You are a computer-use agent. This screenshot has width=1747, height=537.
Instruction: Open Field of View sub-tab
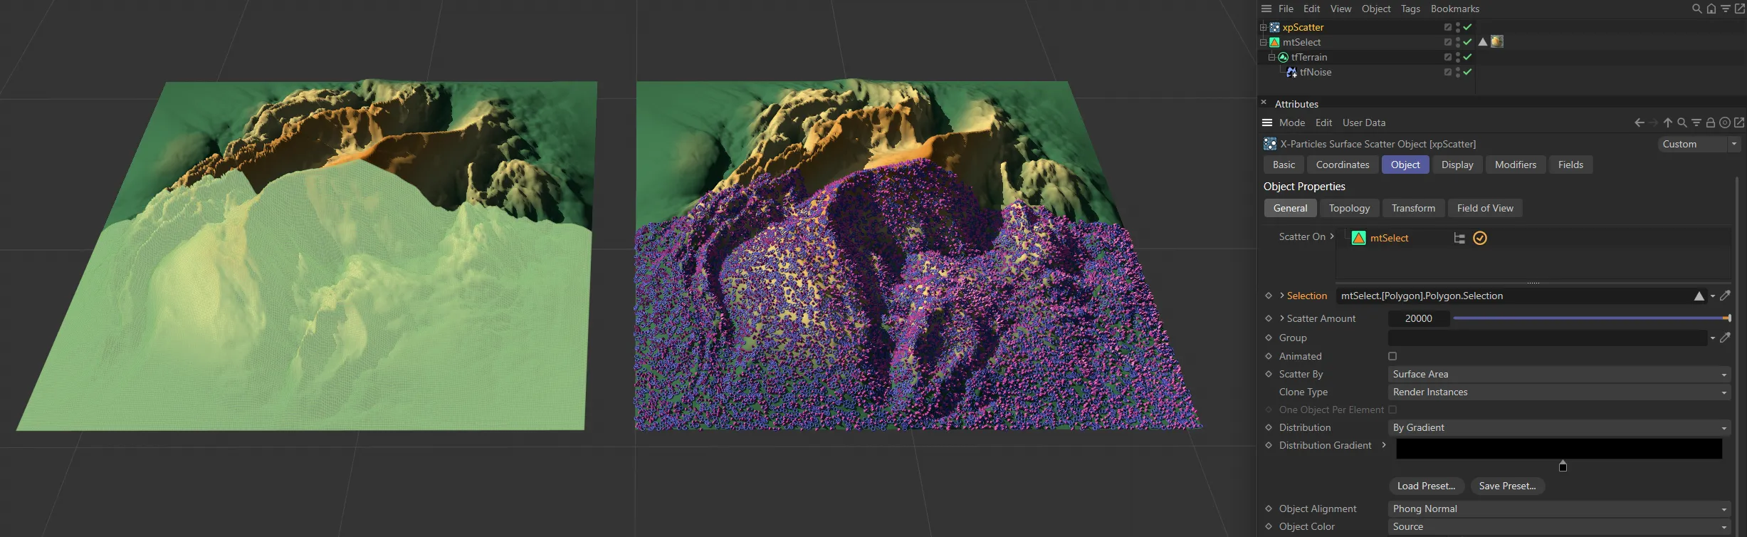[x=1485, y=208]
